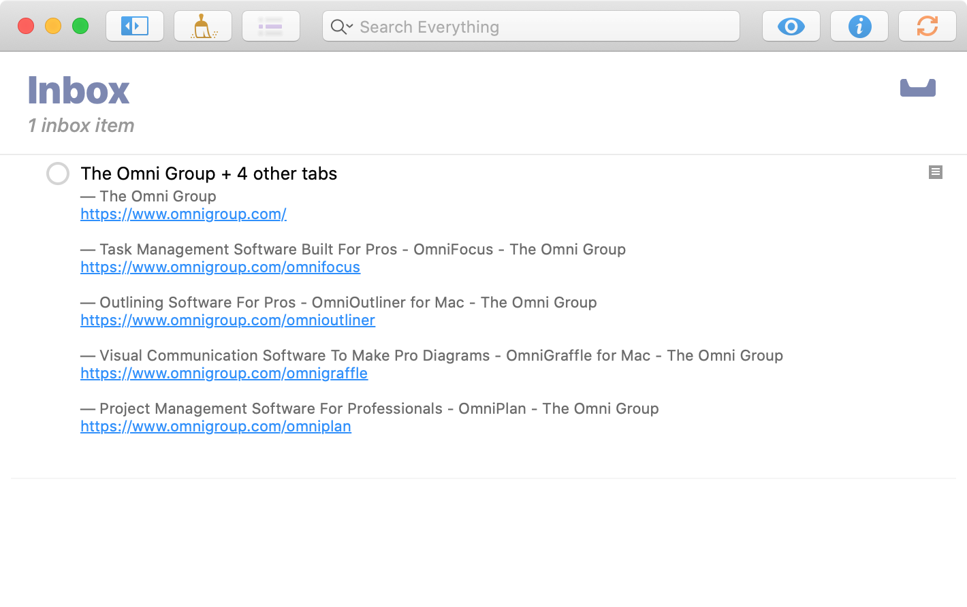
Task: Click the note icon on the inbox item
Action: [936, 172]
